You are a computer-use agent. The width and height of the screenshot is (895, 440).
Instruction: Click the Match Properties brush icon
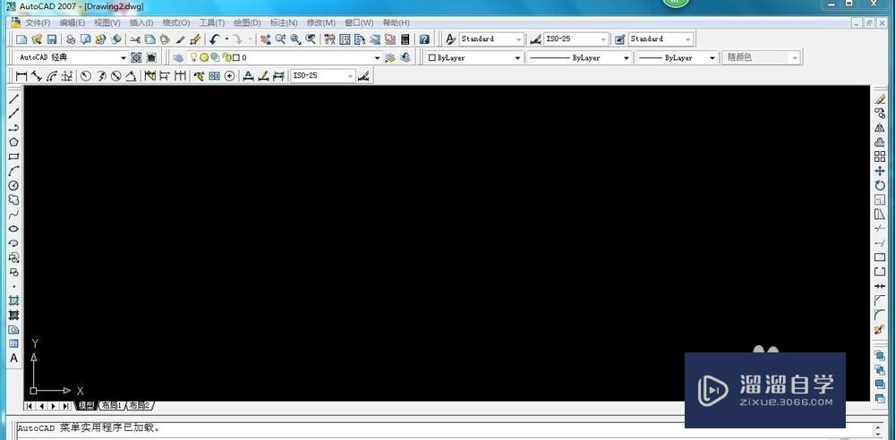(181, 39)
